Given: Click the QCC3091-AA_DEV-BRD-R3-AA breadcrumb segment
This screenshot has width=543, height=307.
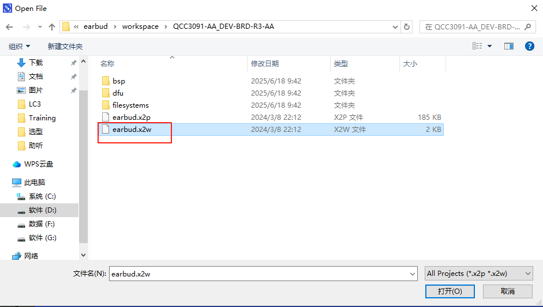Looking at the screenshot, I should click(223, 26).
